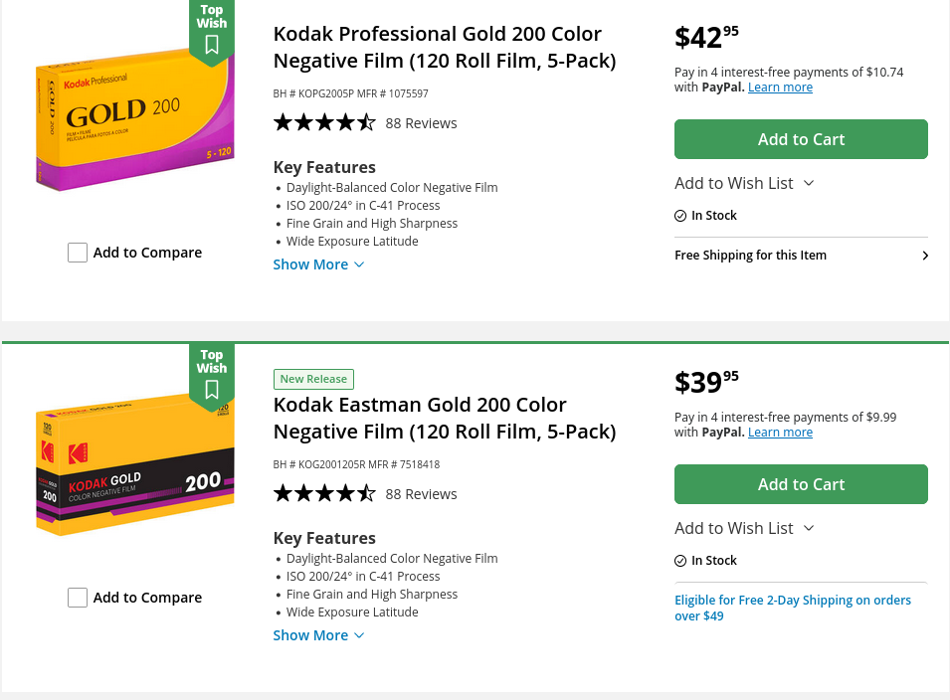Check Add to Compare for Kodak Eastman Gold

[78, 598]
